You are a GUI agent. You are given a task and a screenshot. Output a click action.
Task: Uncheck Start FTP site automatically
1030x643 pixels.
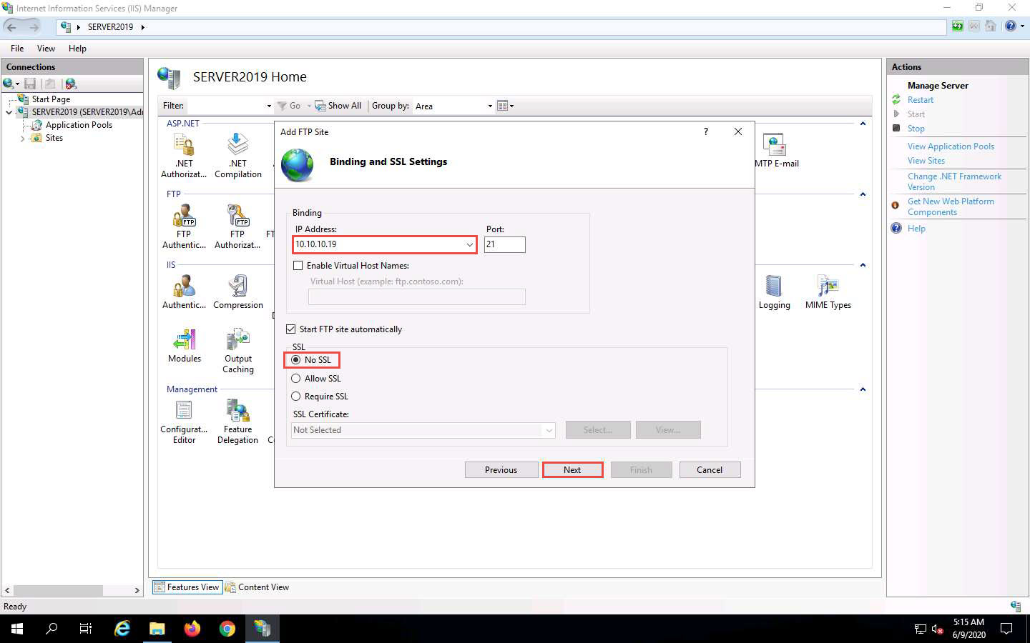click(x=290, y=329)
